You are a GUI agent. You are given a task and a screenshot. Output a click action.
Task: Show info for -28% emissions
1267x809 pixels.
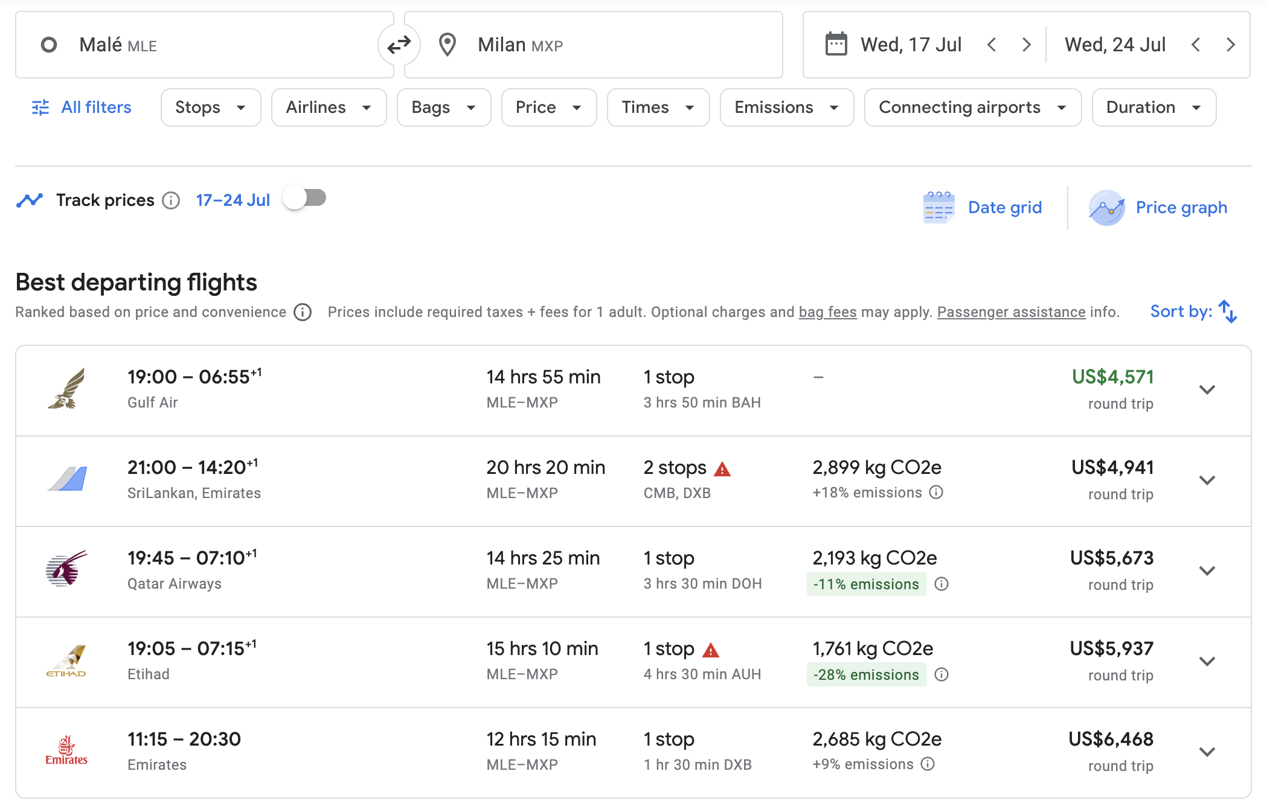941,674
